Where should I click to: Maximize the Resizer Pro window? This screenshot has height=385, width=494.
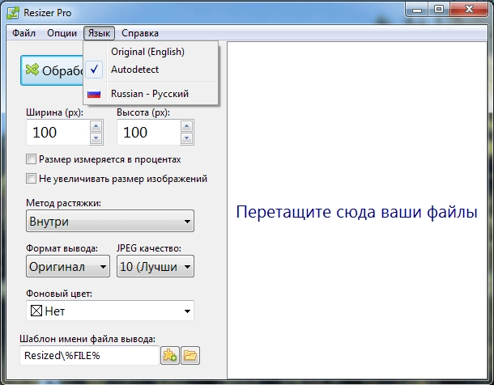[439, 10]
